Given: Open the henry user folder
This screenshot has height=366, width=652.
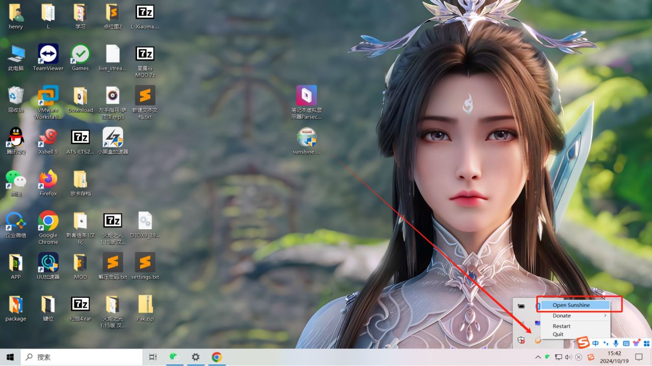Looking at the screenshot, I should [x=16, y=17].
